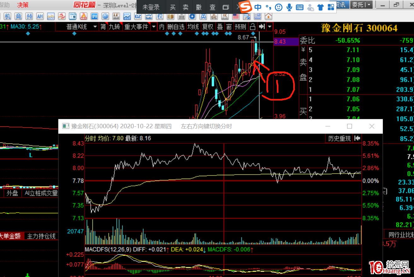The height and width of the screenshot is (277, 414).
Task: Open the Sogou soft keyboard icon
Action: pos(300,7)
